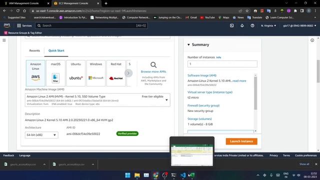Close the downloads bar
Screen dimensions: 320x180
[316, 164]
